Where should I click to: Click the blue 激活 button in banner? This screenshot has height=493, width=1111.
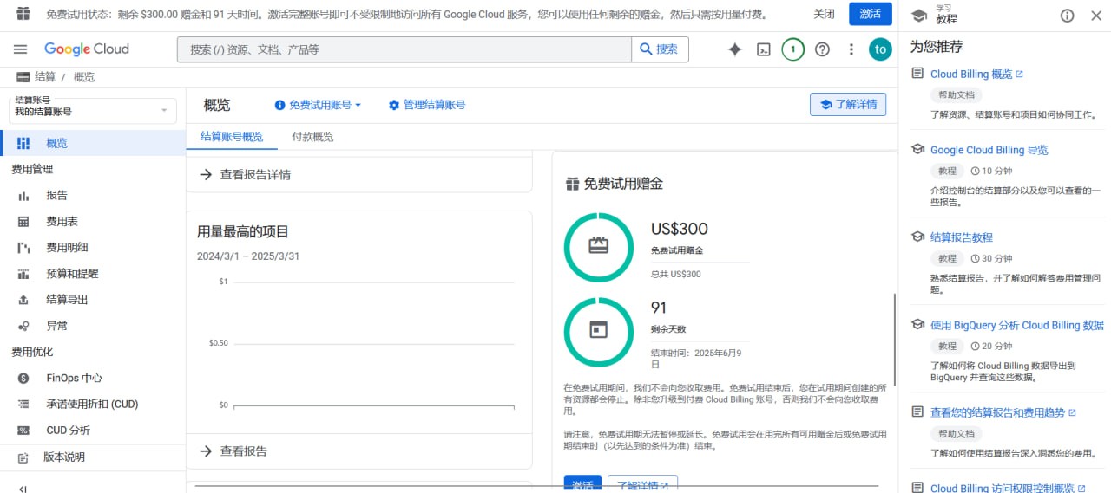[871, 14]
